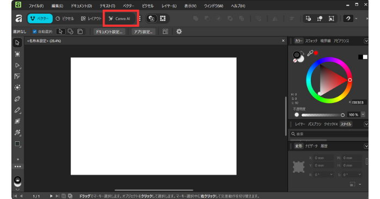Switch to the レイヤー panel tab
Viewport: 380px width, 199px height.
click(300, 124)
